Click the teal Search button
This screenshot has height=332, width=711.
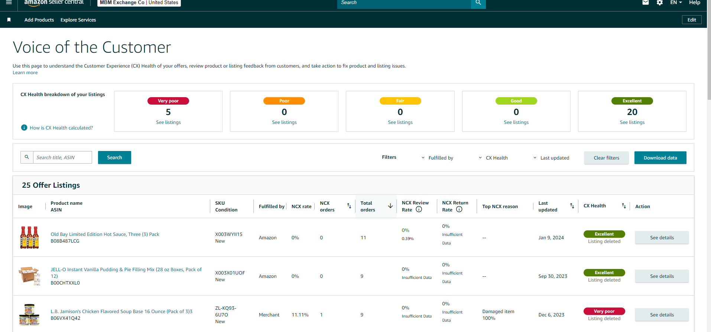coord(114,157)
